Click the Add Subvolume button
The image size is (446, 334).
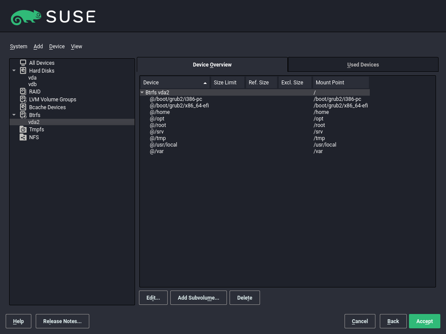198,297
